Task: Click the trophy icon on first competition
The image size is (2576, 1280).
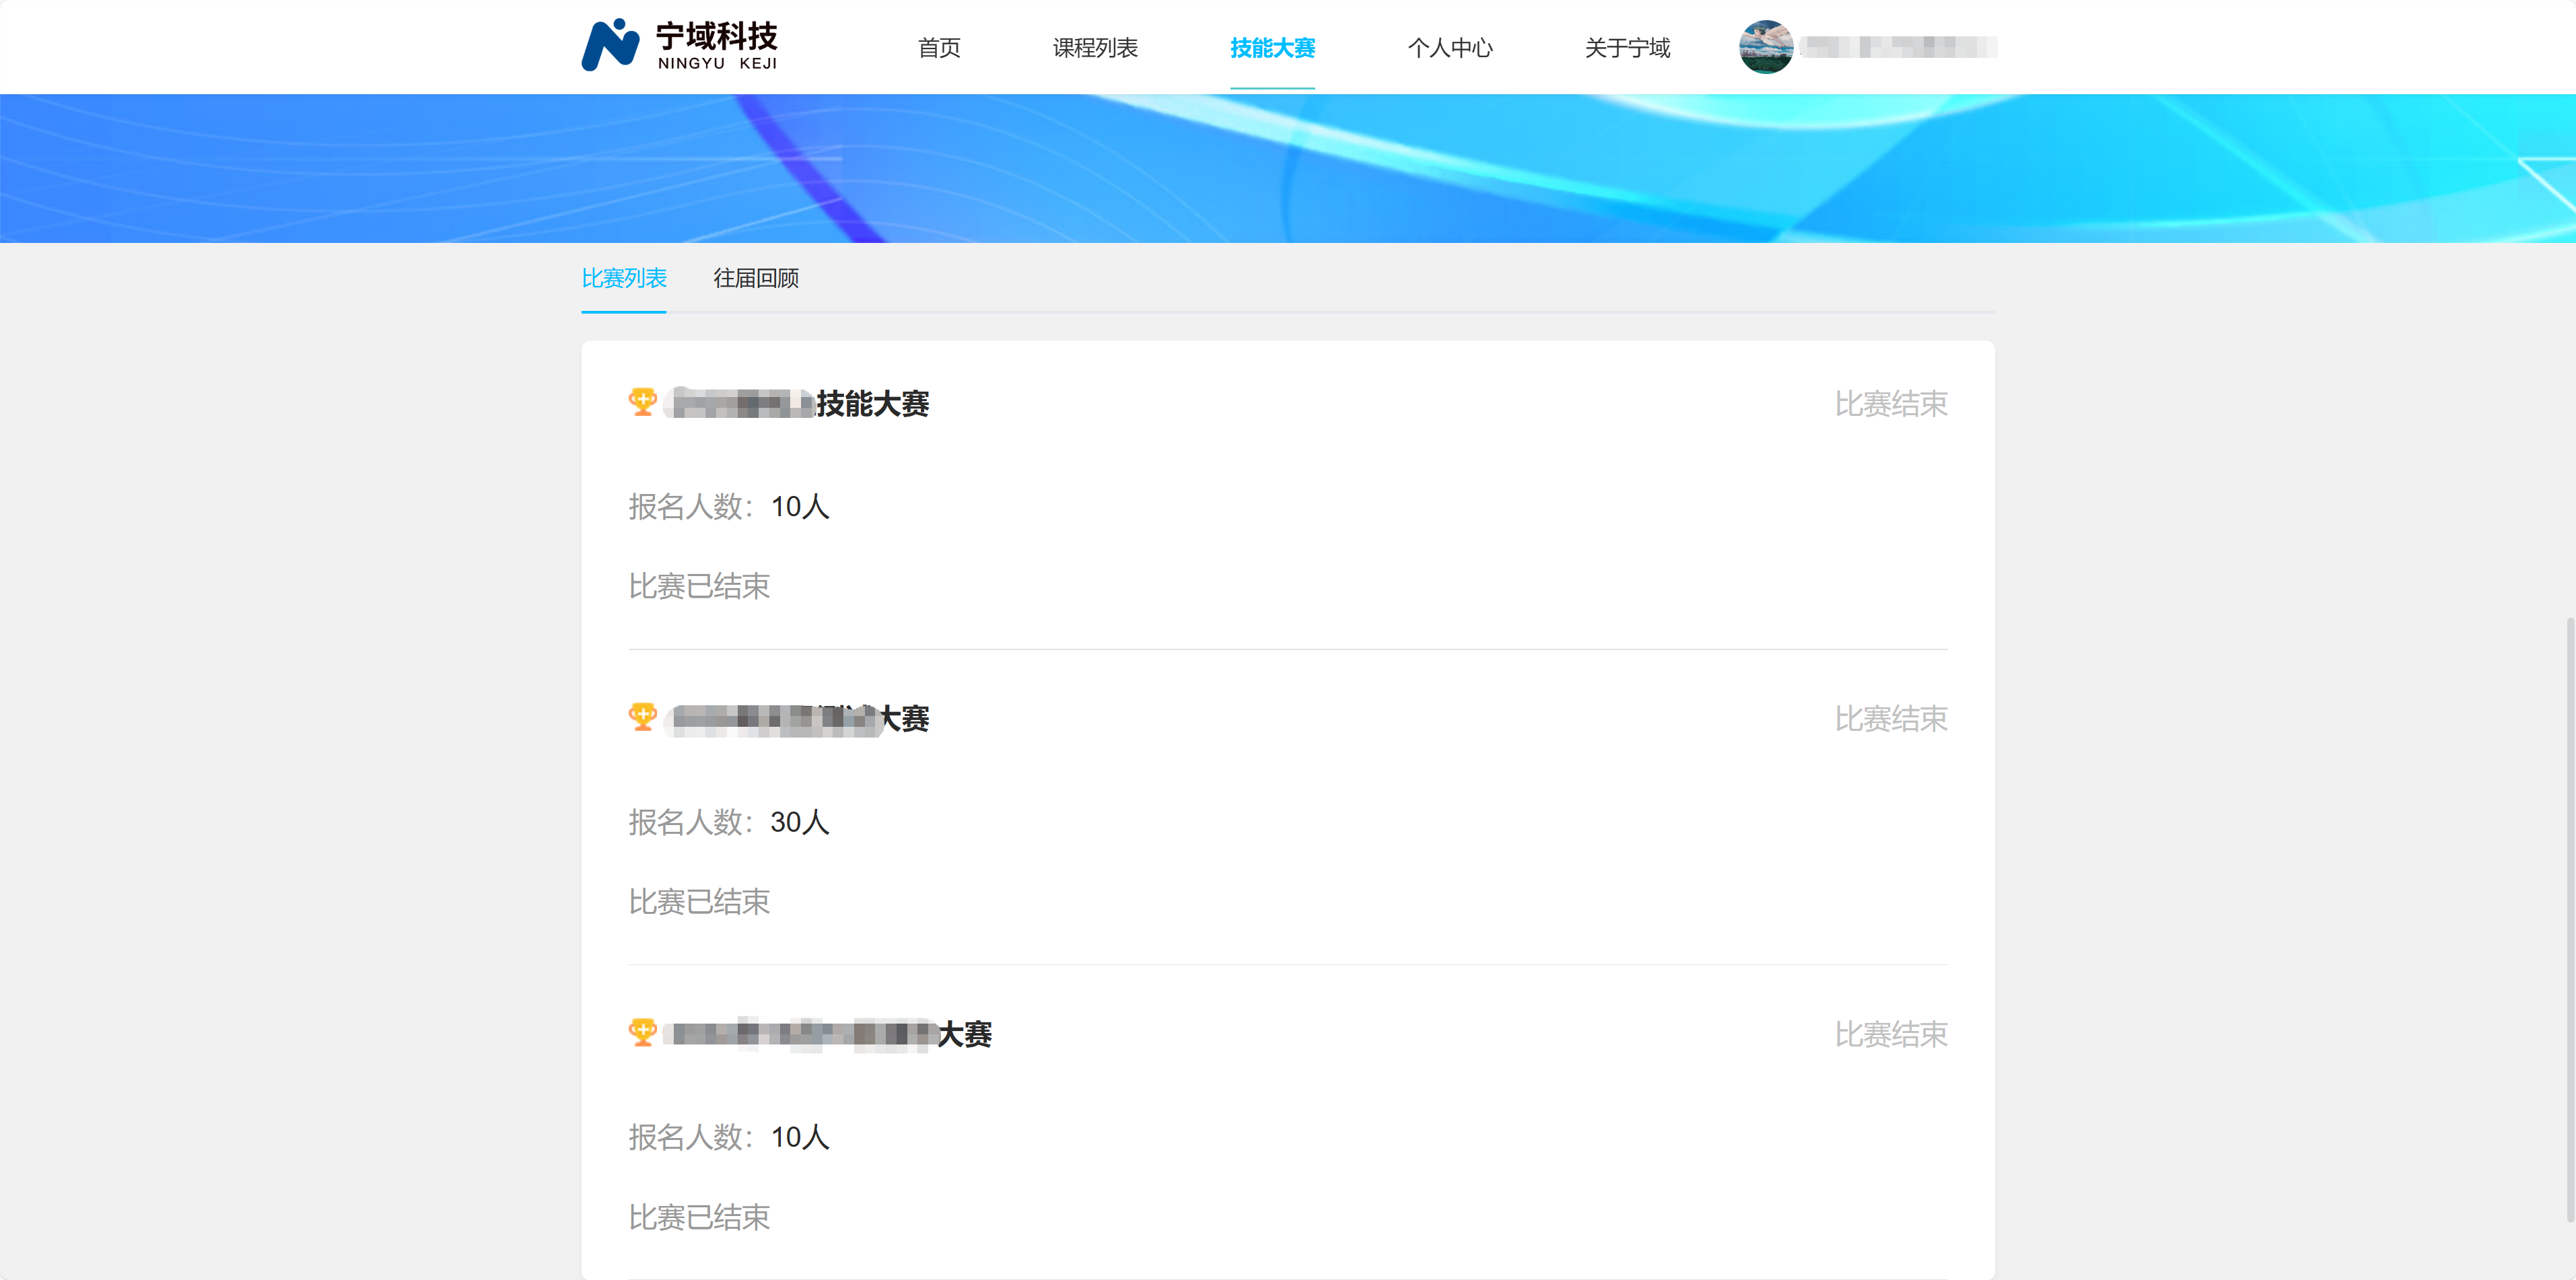Action: pos(643,403)
